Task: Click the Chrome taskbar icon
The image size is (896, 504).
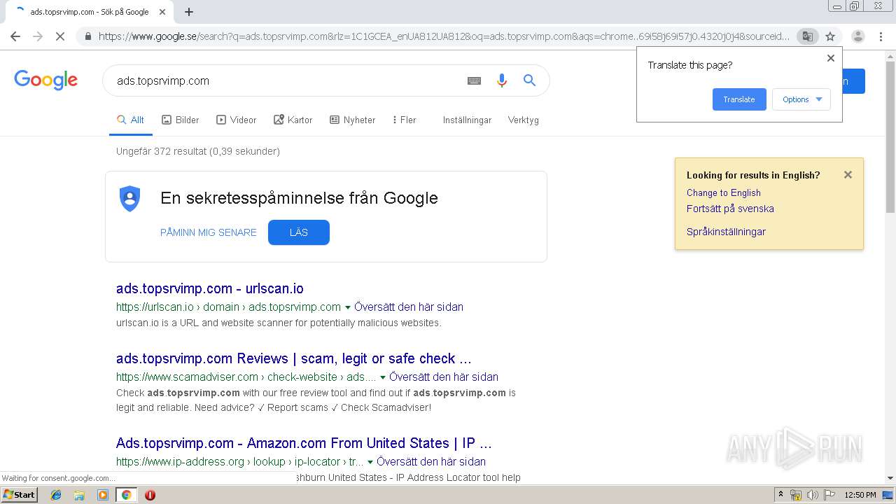Action: pos(126,495)
